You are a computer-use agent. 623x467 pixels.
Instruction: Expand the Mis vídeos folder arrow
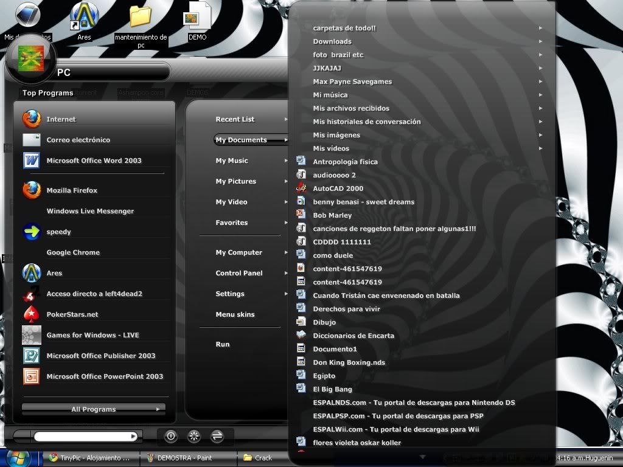pos(540,148)
